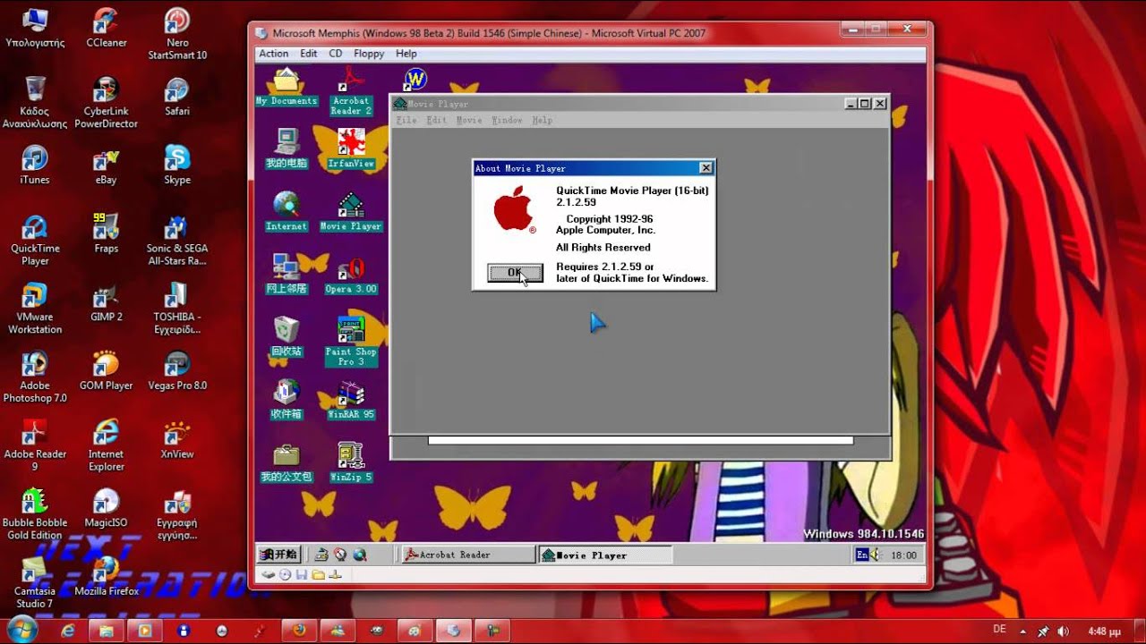Click the host taskbar clock 4:48 μμ

(x=1104, y=631)
